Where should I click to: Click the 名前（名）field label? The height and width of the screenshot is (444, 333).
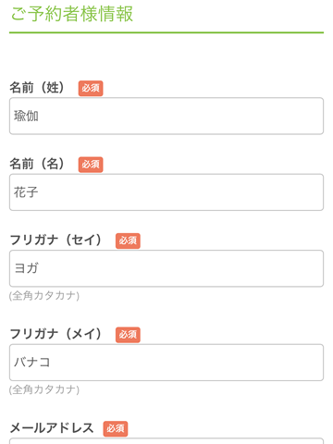37,164
